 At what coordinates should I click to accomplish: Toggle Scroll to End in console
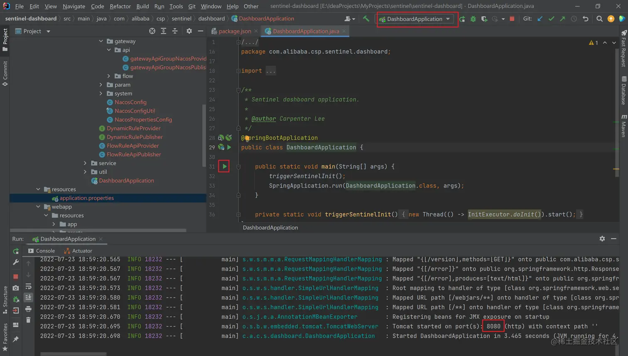click(x=28, y=297)
